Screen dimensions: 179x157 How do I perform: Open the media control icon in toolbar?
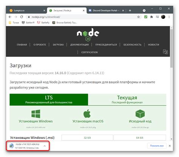[157, 17]
